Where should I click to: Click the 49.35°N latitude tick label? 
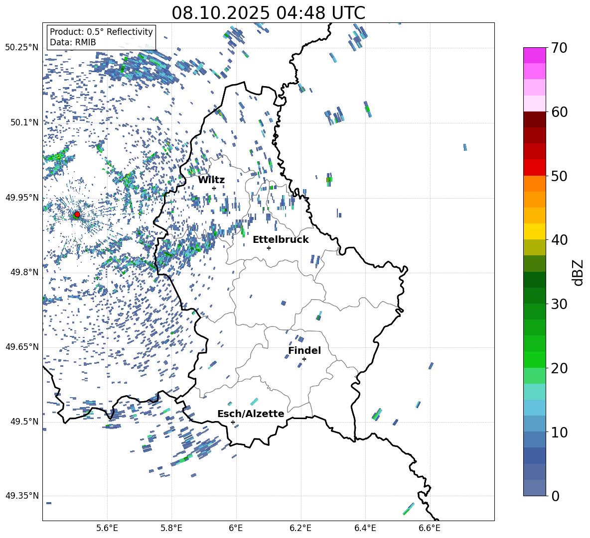tap(22, 496)
